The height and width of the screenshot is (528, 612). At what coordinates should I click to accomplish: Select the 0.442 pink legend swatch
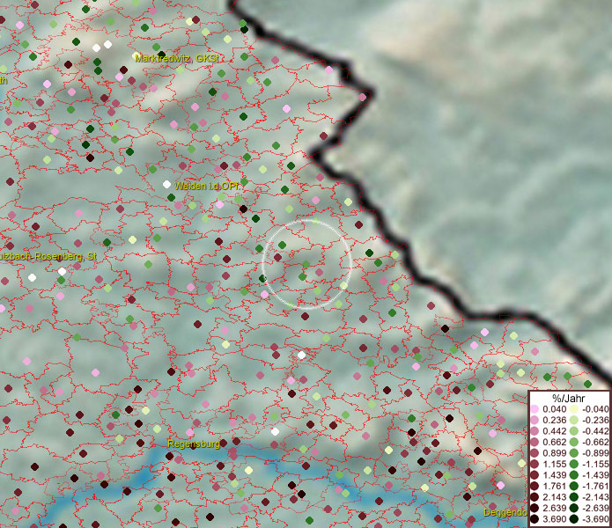point(535,431)
